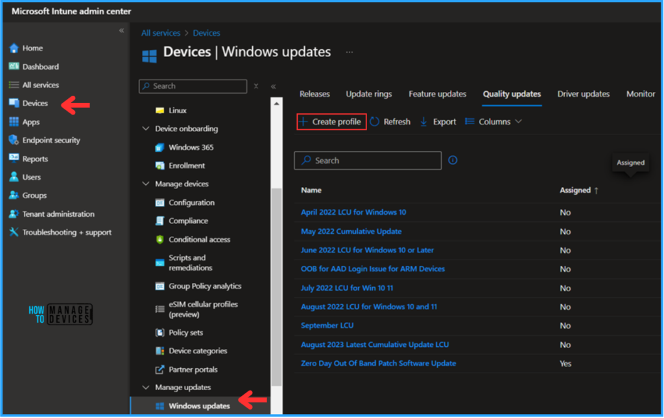Open May 2022 Cumulative Update profile
The image size is (664, 418).
click(x=351, y=231)
